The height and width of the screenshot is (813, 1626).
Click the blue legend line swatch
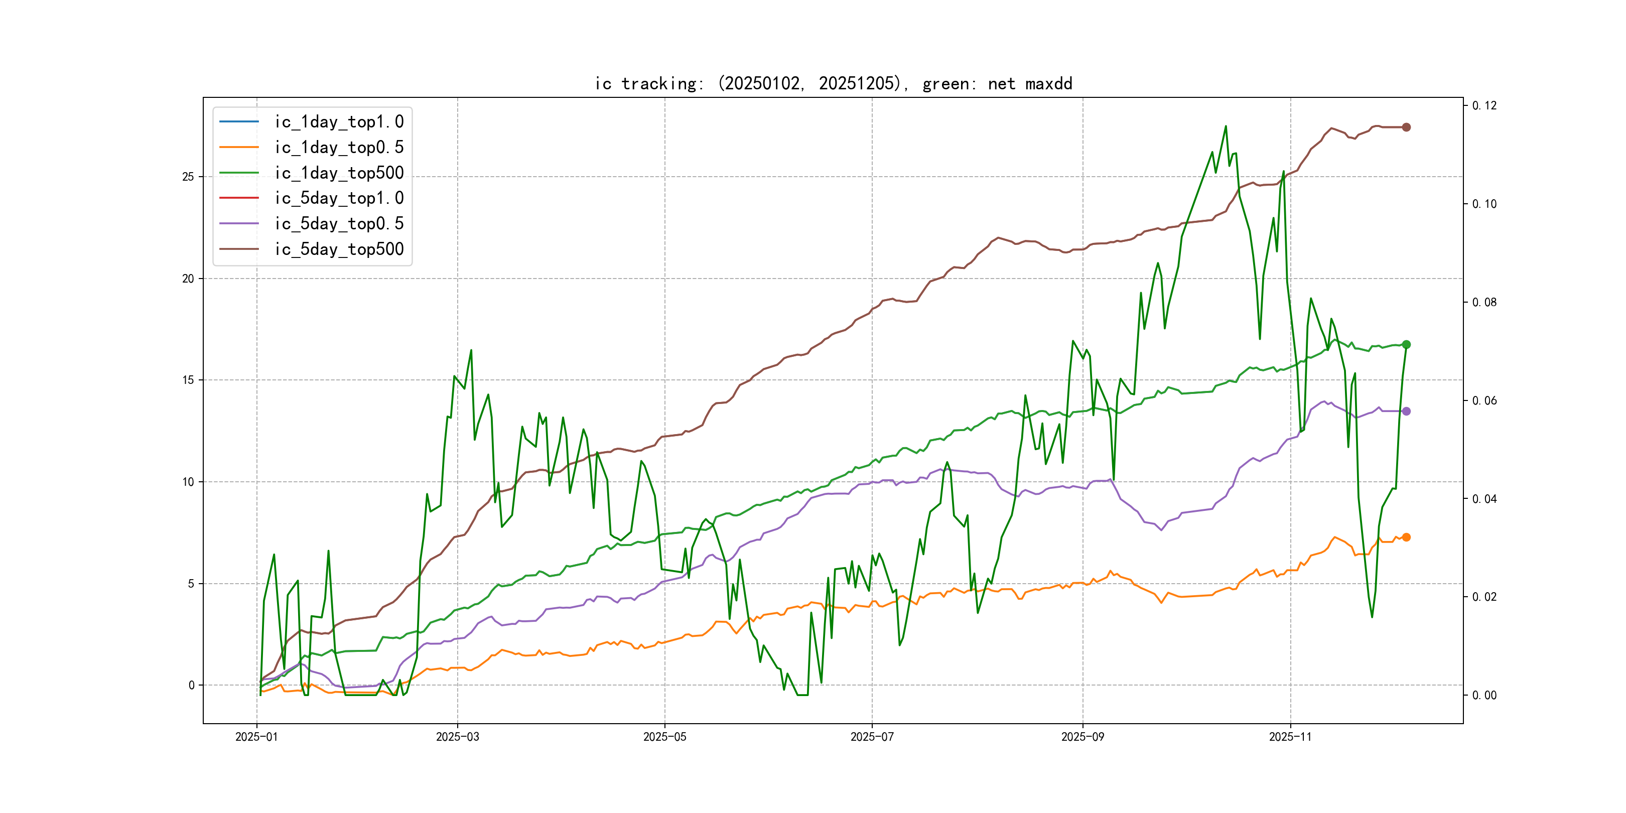coord(238,121)
